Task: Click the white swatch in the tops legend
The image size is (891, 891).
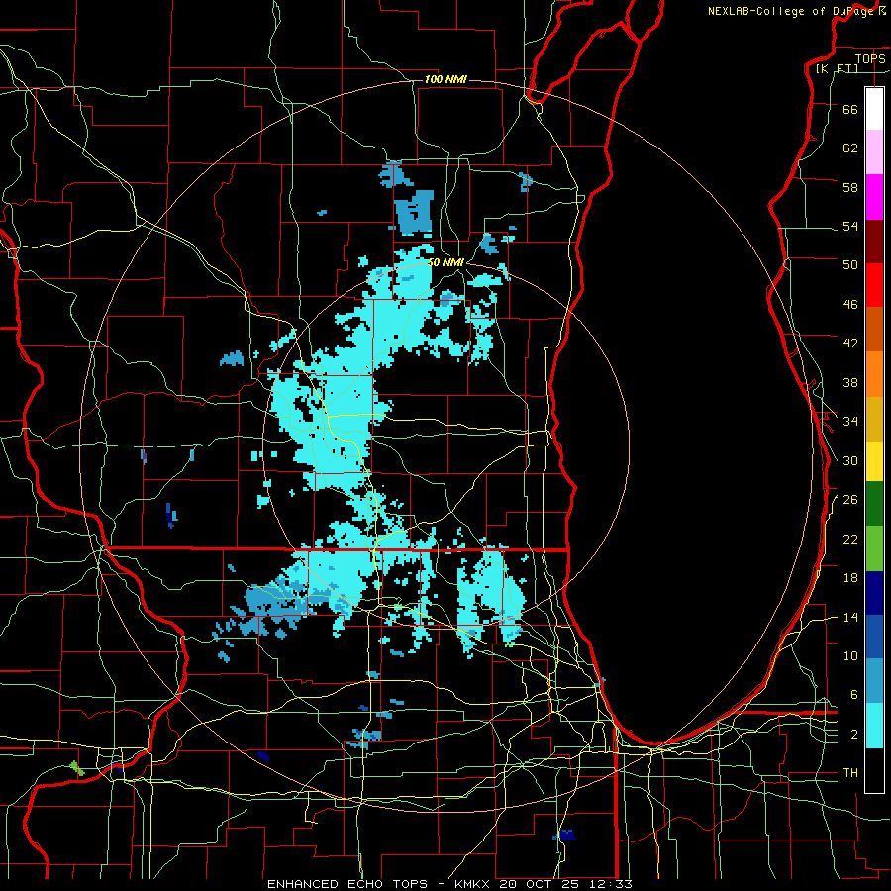Action: (x=874, y=109)
